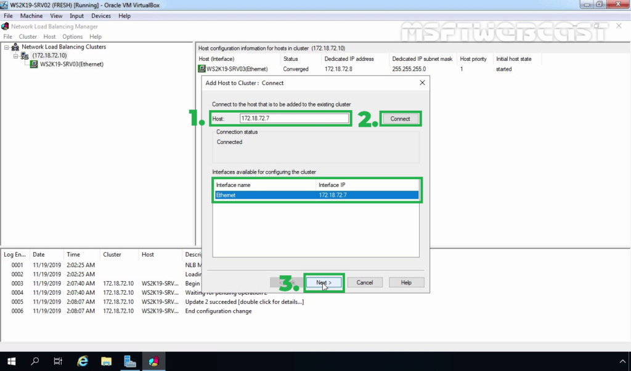Click the Next button in the dialog

point(324,282)
